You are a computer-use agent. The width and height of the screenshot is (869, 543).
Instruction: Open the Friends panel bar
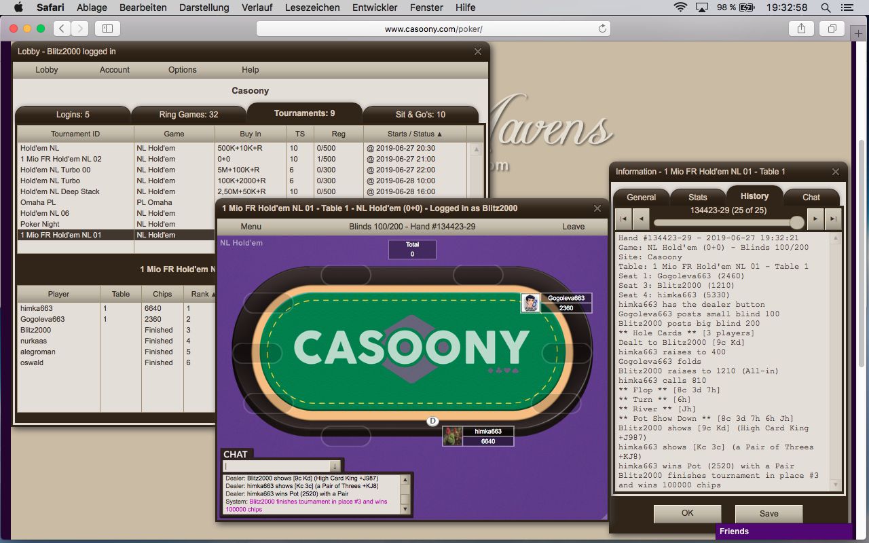click(783, 531)
